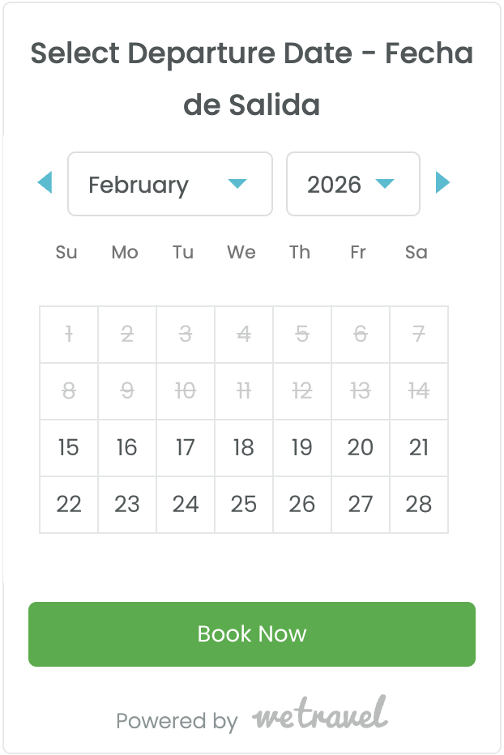Viewport: 504px width, 755px height.
Task: Select Sunday February 22
Action: tap(69, 505)
